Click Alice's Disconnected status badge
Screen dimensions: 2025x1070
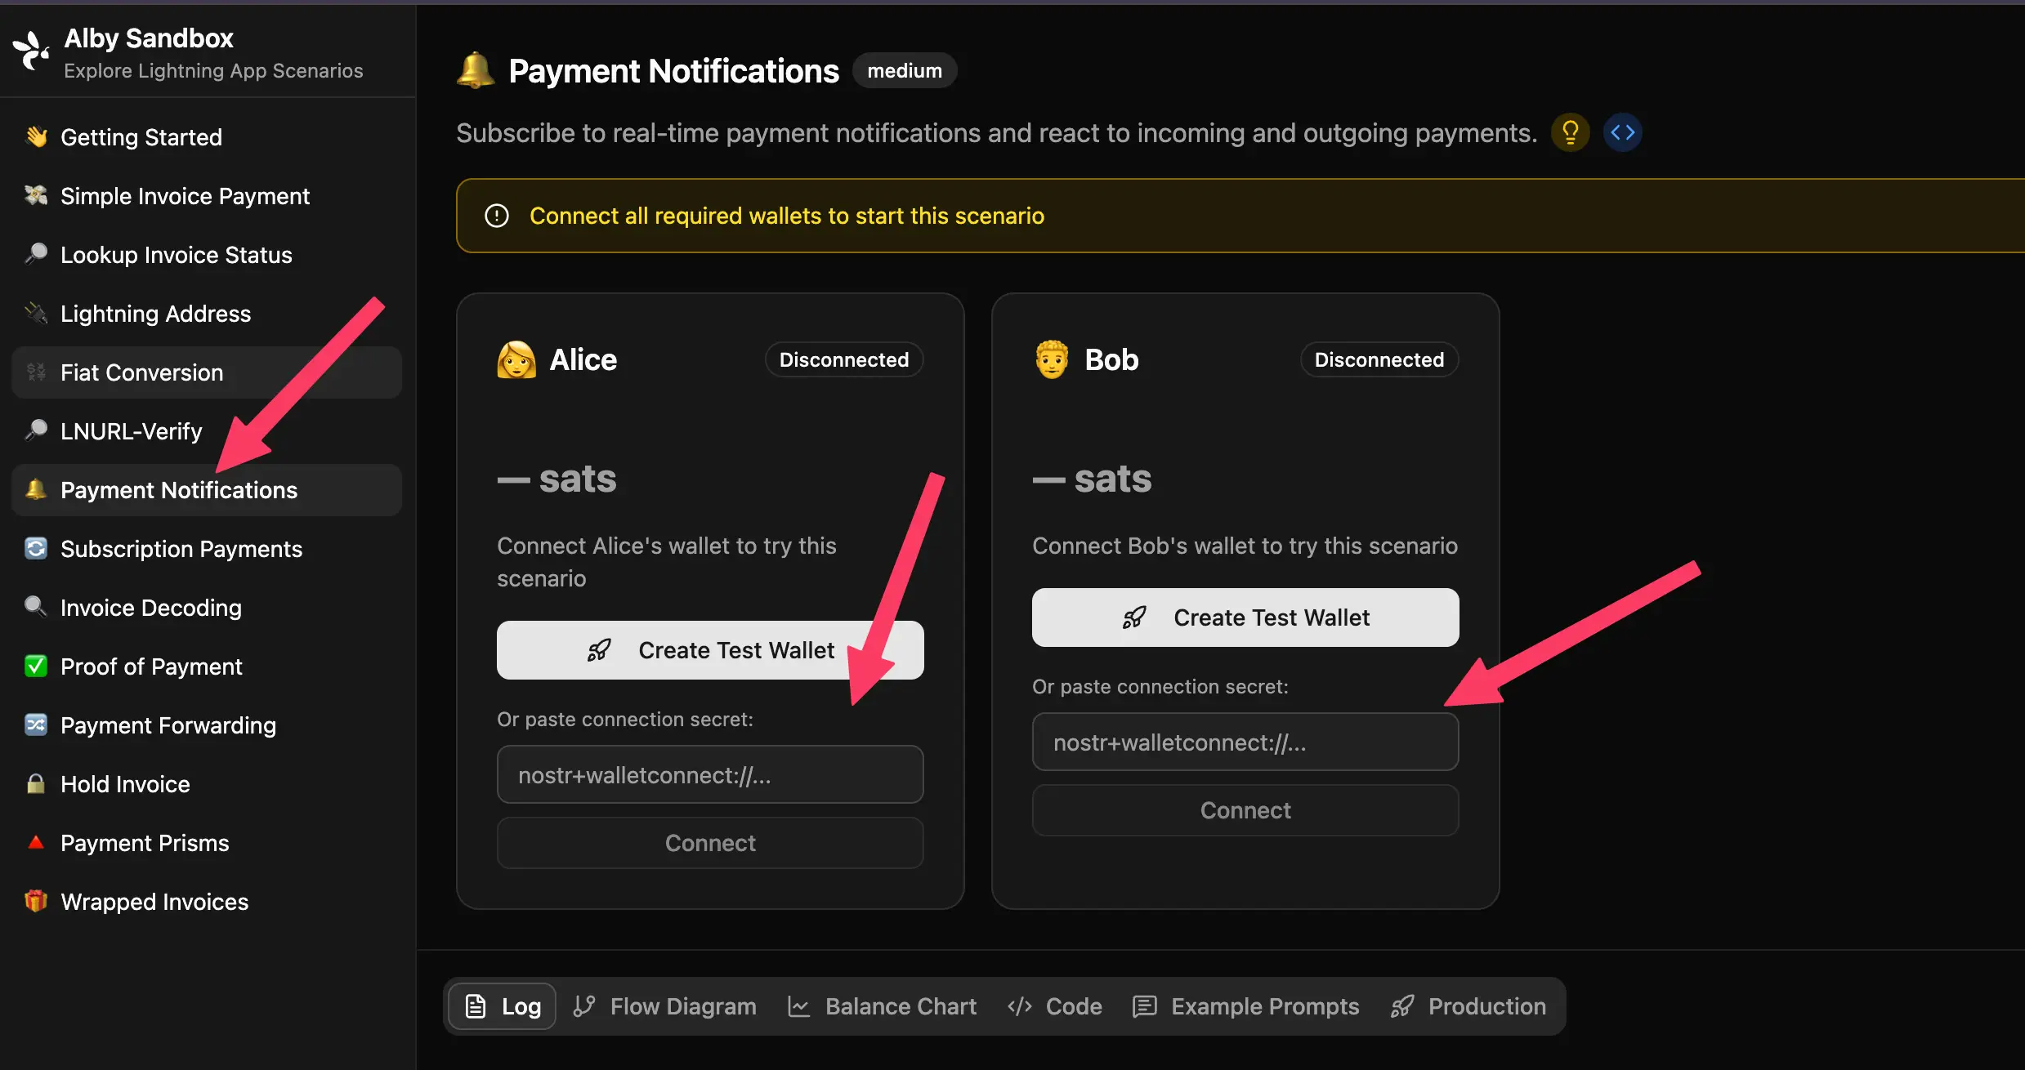coord(843,359)
